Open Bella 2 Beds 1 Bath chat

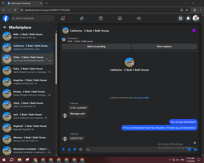coord(27,36)
